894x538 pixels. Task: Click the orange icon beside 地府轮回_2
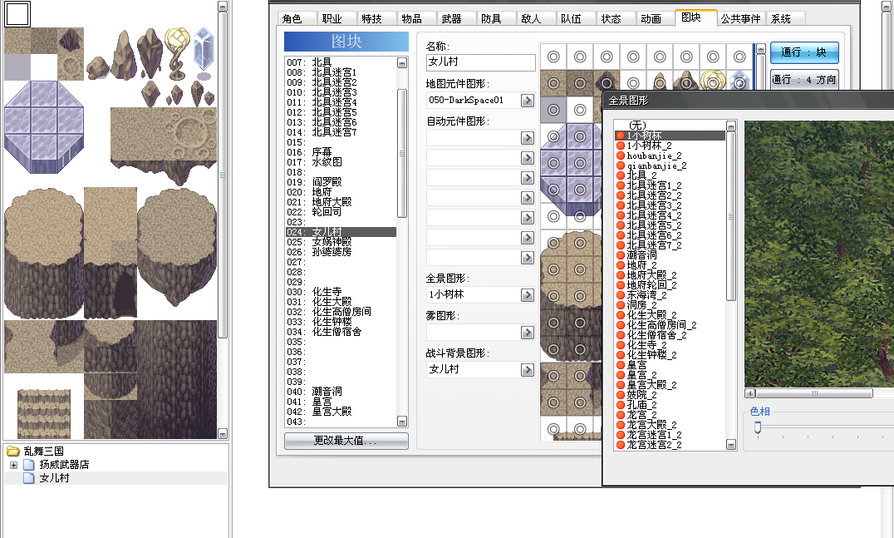(x=621, y=284)
